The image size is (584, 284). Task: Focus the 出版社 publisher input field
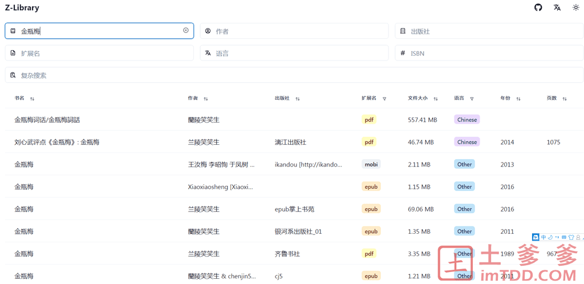[x=489, y=31]
